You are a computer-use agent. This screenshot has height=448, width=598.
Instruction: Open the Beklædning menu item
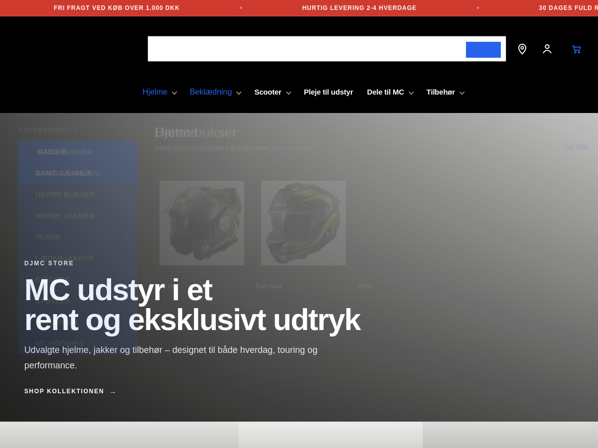tap(211, 92)
